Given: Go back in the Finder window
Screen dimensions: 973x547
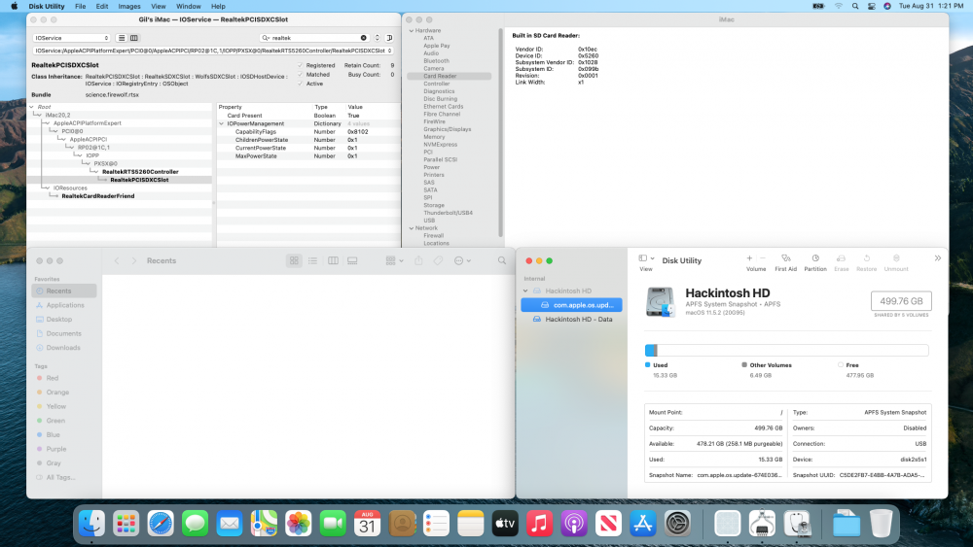Looking at the screenshot, I should (x=117, y=260).
